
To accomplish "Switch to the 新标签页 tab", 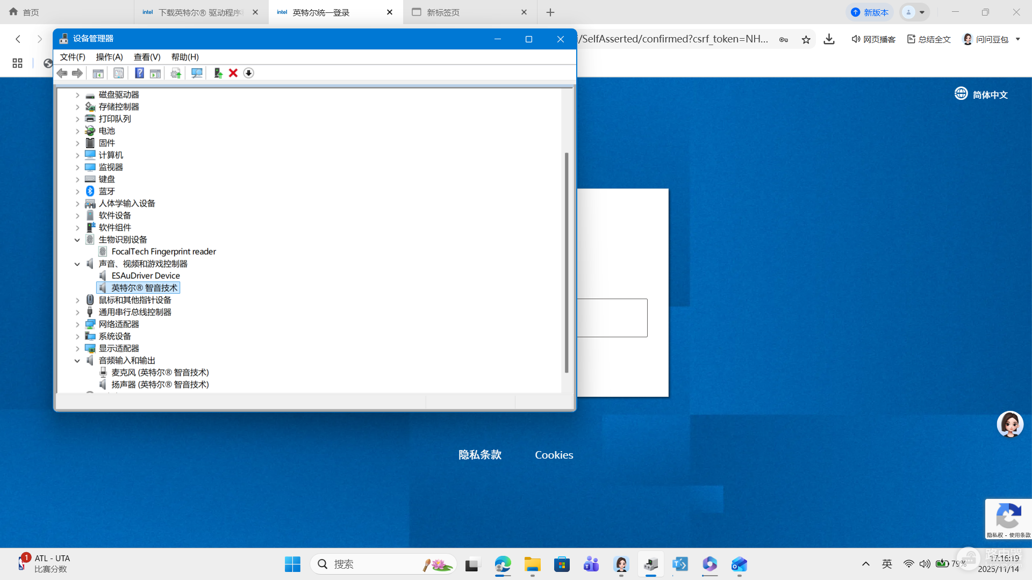I will [470, 12].
